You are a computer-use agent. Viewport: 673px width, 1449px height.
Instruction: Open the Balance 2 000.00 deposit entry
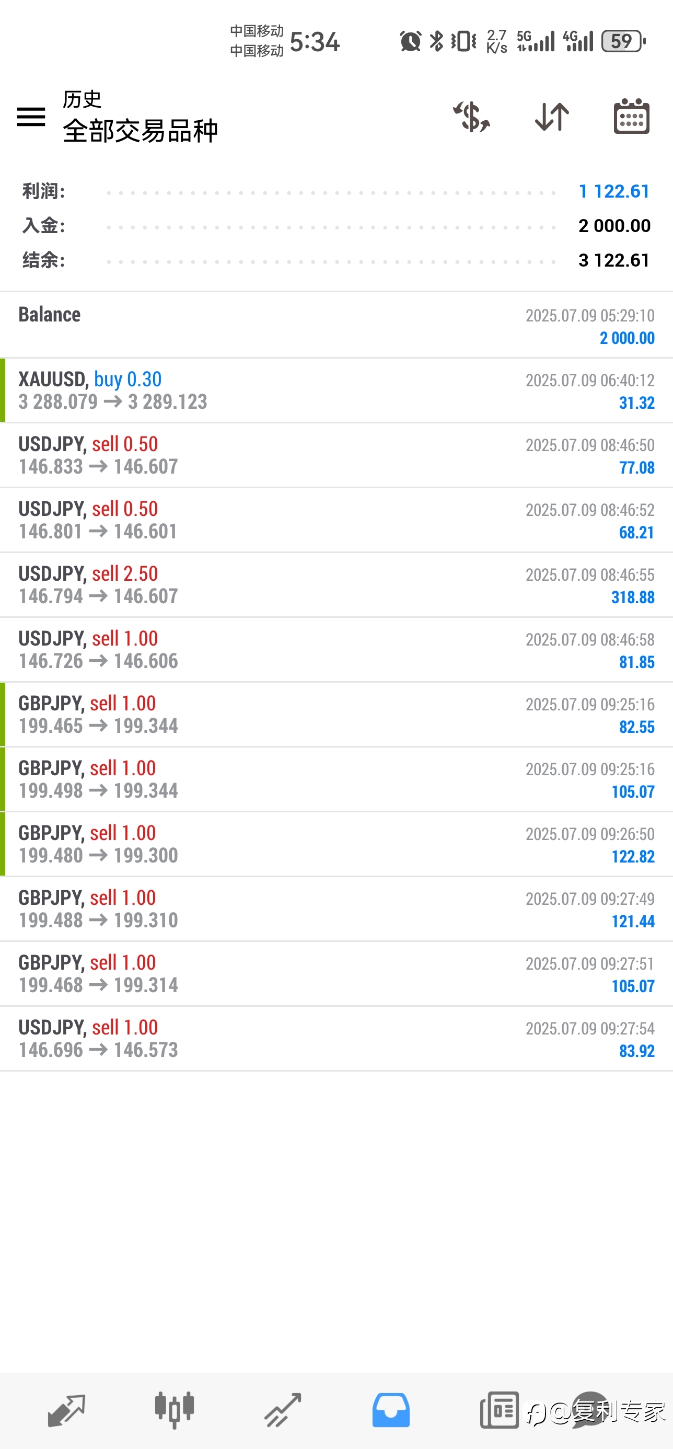pos(336,325)
